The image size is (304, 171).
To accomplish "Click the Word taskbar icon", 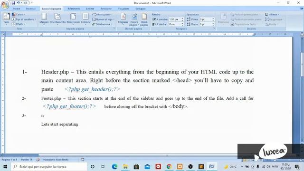I will pos(212,167).
